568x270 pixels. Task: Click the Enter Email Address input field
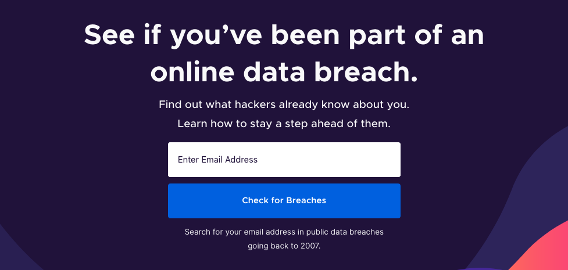point(284,160)
